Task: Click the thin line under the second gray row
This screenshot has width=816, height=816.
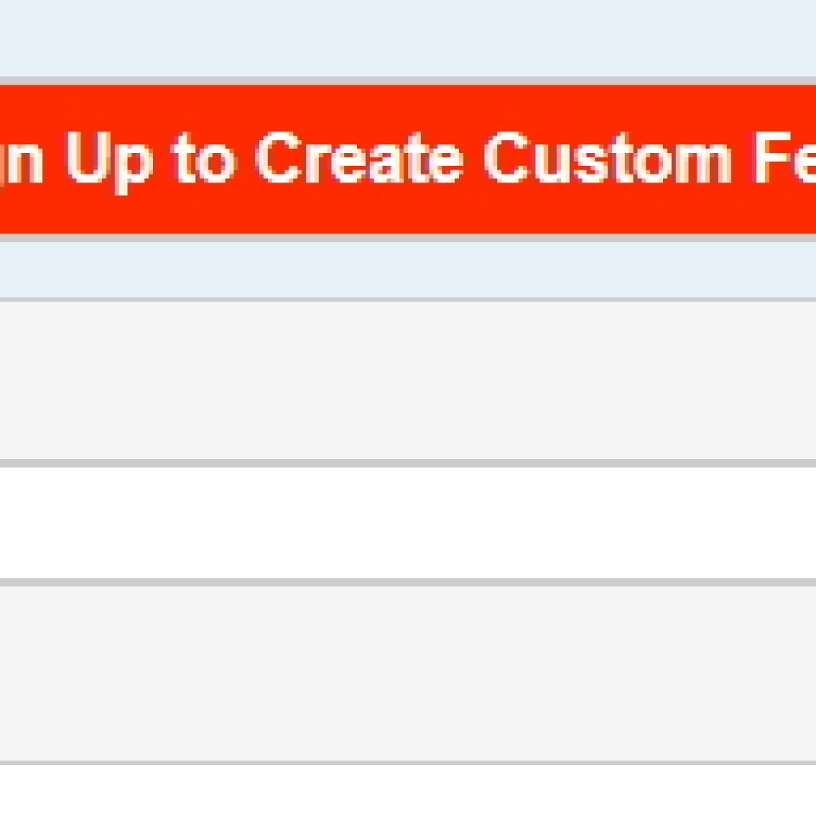Action: click(408, 763)
